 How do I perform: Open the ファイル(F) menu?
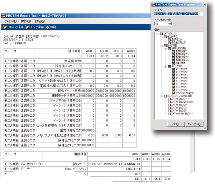[x=10, y=21]
